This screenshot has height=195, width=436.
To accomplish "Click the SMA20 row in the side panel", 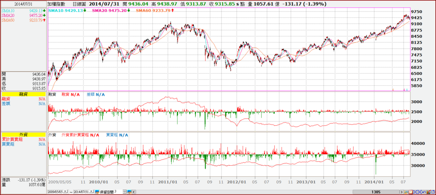I will pos(23,15).
